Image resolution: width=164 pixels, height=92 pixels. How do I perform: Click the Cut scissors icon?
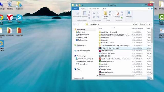89,12
